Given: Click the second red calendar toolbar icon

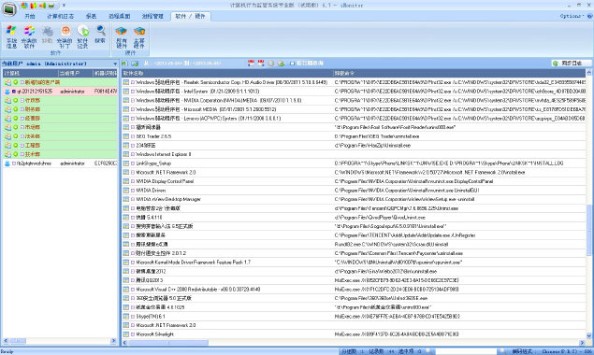Looking at the screenshot, I should pos(261,64).
